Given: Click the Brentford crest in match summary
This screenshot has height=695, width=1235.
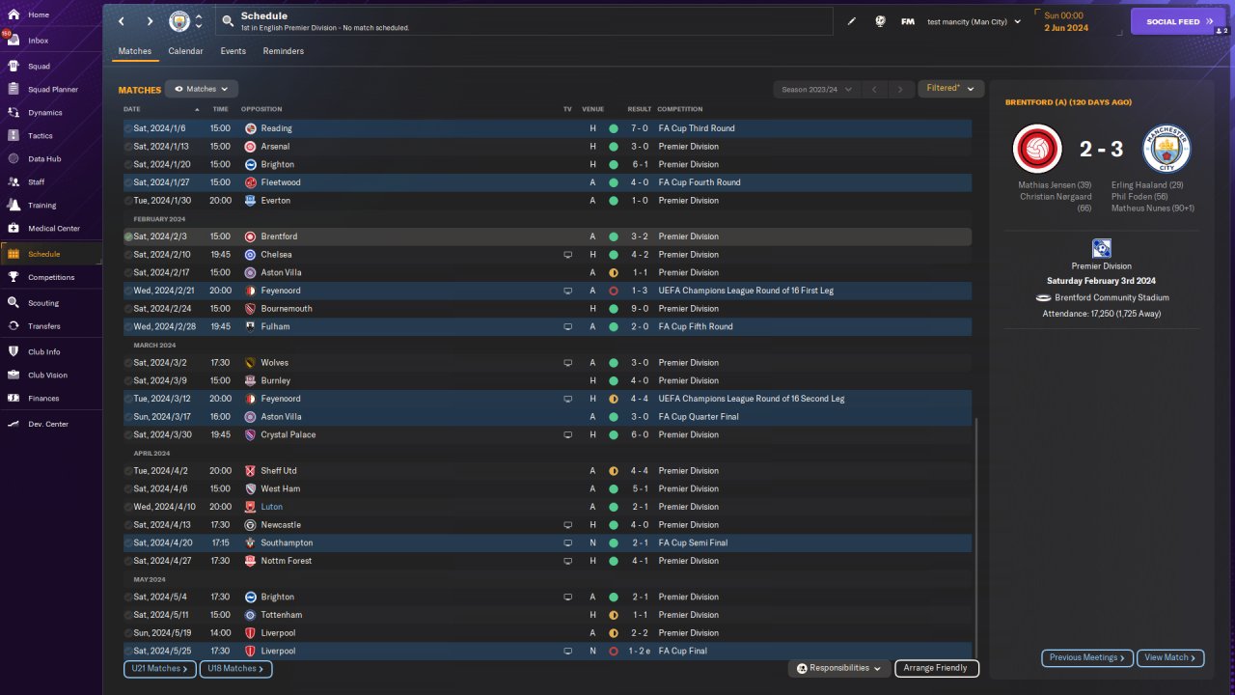Looking at the screenshot, I should (x=1037, y=149).
